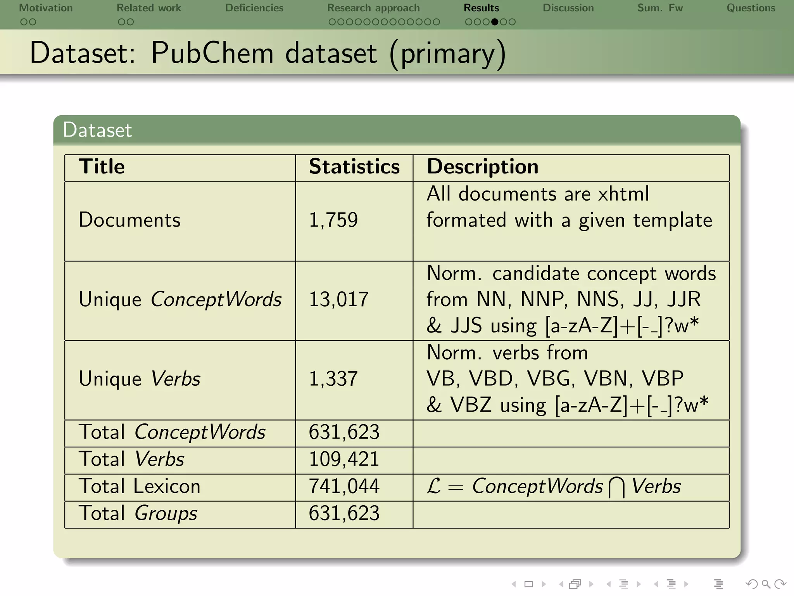
Task: Click the 'Total Lexicon' row label
Action: pos(140,486)
